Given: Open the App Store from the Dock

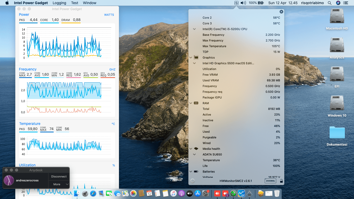Looking at the screenshot, I should [x=197, y=193].
